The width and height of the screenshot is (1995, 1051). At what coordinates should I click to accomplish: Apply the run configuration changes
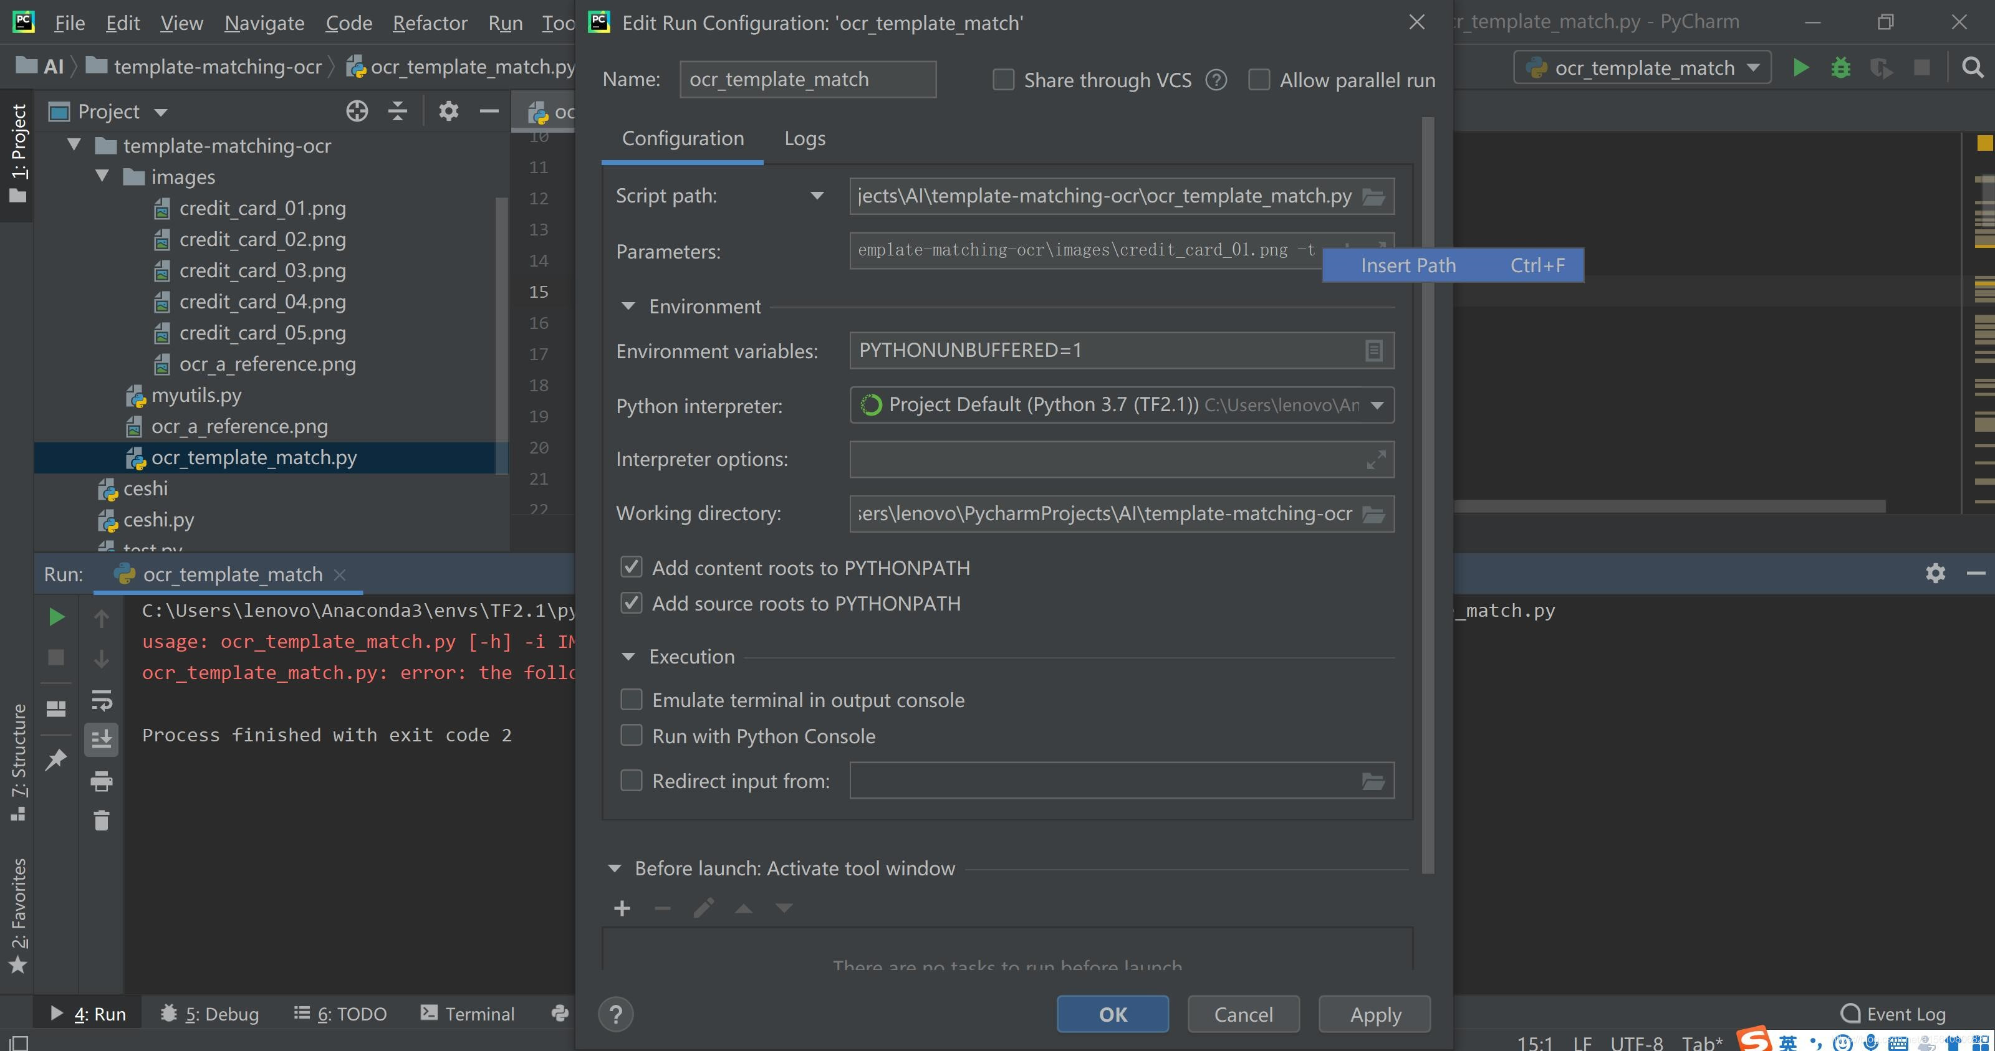1374,1014
